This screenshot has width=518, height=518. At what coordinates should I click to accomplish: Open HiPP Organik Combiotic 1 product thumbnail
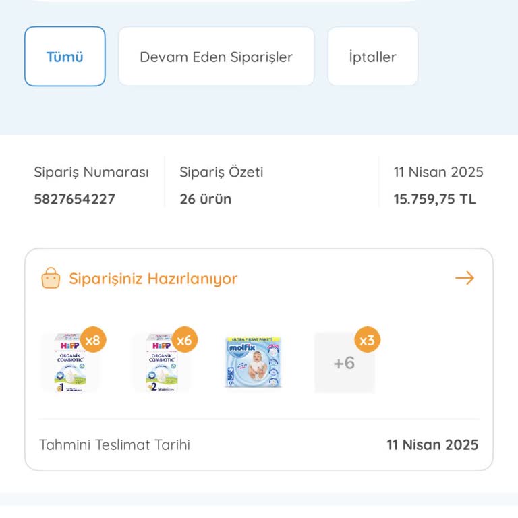tap(69, 363)
